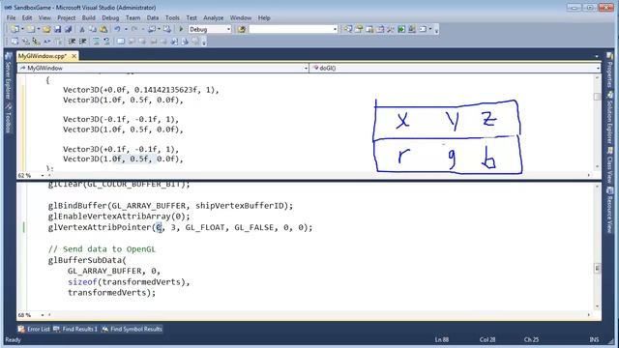Click the Save All icon
Image resolution: width=619 pixels, height=348 pixels.
pos(69,29)
